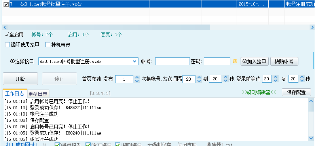The width and height of the screenshot is (315, 146).
Task: Enable the 挂机精灵 checkbox
Action: click(x=47, y=44)
